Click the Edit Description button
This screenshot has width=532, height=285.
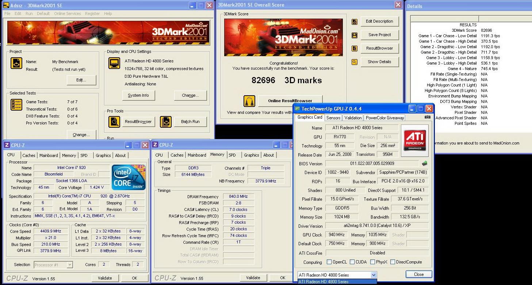pos(380,22)
